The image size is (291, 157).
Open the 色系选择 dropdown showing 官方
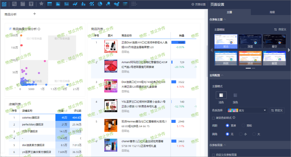click(x=247, y=110)
